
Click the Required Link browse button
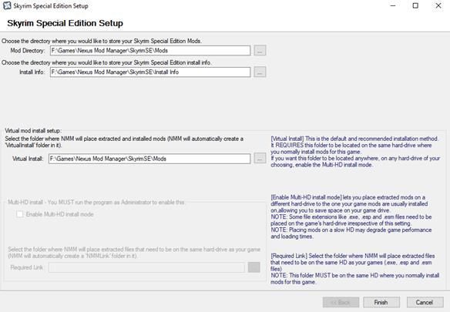coord(254,267)
